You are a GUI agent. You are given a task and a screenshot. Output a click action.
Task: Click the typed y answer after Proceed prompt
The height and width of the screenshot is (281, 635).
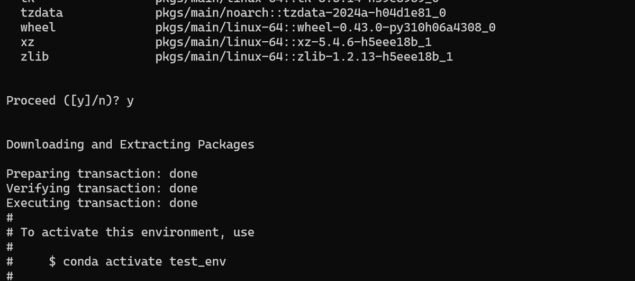pos(130,101)
